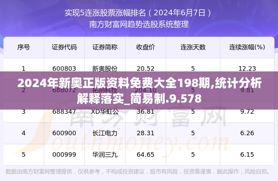Click gain value 6.26

pos(247,133)
